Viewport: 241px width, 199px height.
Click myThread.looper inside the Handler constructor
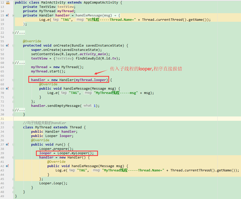(x=91, y=80)
